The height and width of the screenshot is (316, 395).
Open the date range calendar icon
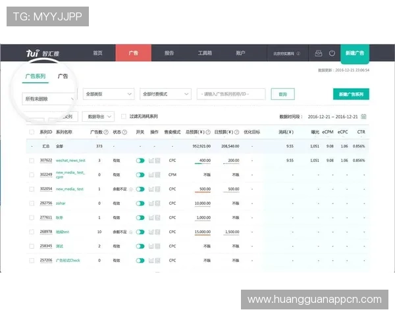[363, 117]
